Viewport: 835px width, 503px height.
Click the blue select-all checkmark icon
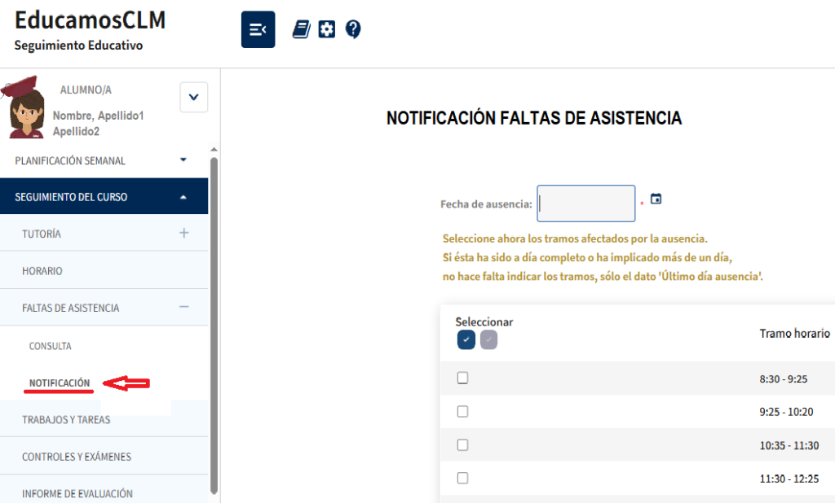(466, 340)
